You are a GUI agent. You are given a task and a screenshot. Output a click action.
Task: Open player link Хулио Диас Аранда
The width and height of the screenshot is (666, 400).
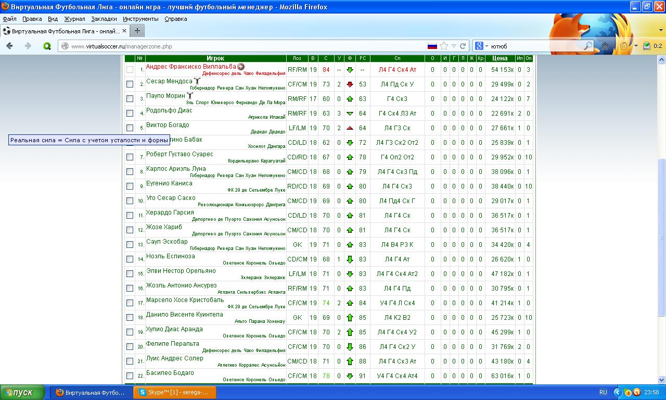click(x=174, y=329)
